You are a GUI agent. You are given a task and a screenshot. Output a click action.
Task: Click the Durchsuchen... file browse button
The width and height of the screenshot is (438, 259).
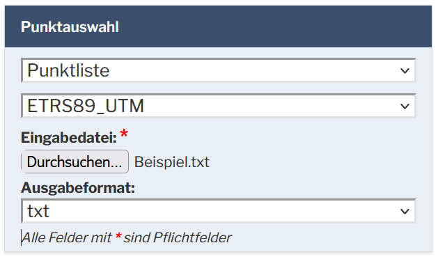tap(75, 162)
